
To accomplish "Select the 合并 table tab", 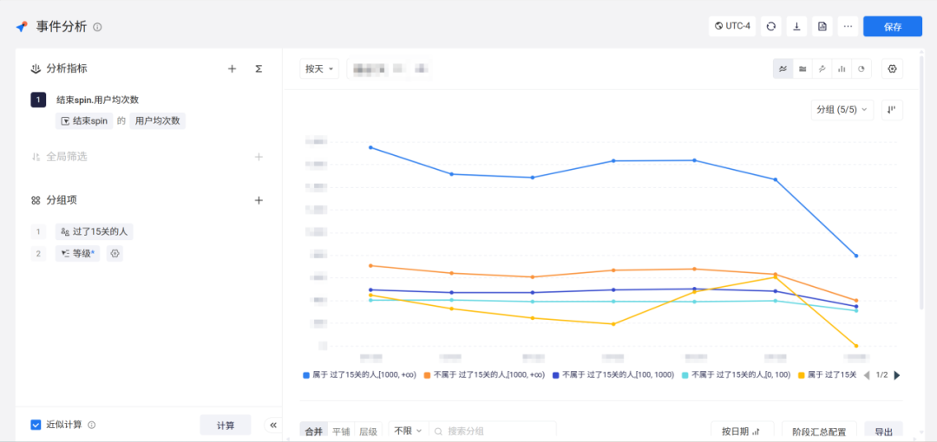I will (314, 432).
